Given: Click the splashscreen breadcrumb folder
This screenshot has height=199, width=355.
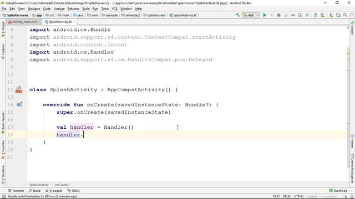Looking at the screenshot, I should coord(155,15).
